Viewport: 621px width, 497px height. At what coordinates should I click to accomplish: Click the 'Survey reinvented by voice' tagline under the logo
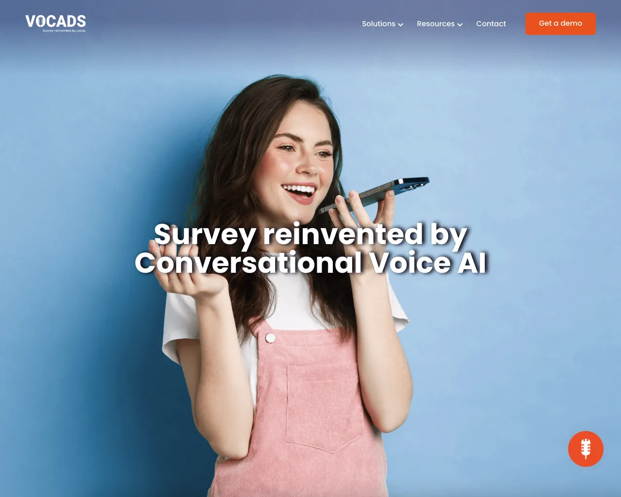pos(64,31)
